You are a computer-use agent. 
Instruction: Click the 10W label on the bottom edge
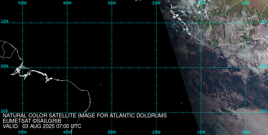[201, 132]
